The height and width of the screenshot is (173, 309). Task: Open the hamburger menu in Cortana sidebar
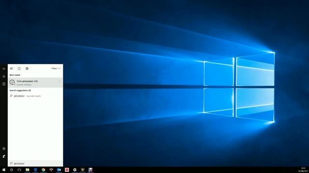pos(4,69)
